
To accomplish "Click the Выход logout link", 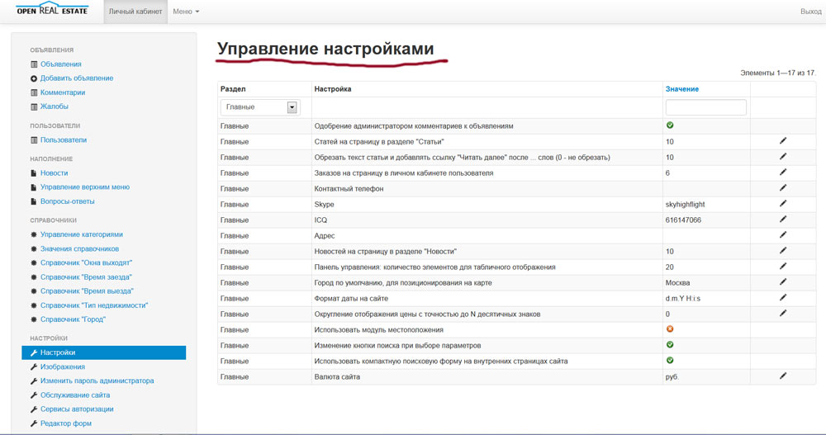I will coord(810,12).
